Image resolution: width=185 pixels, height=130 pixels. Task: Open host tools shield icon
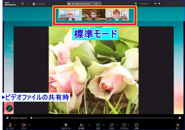pyautogui.click(x=66, y=125)
